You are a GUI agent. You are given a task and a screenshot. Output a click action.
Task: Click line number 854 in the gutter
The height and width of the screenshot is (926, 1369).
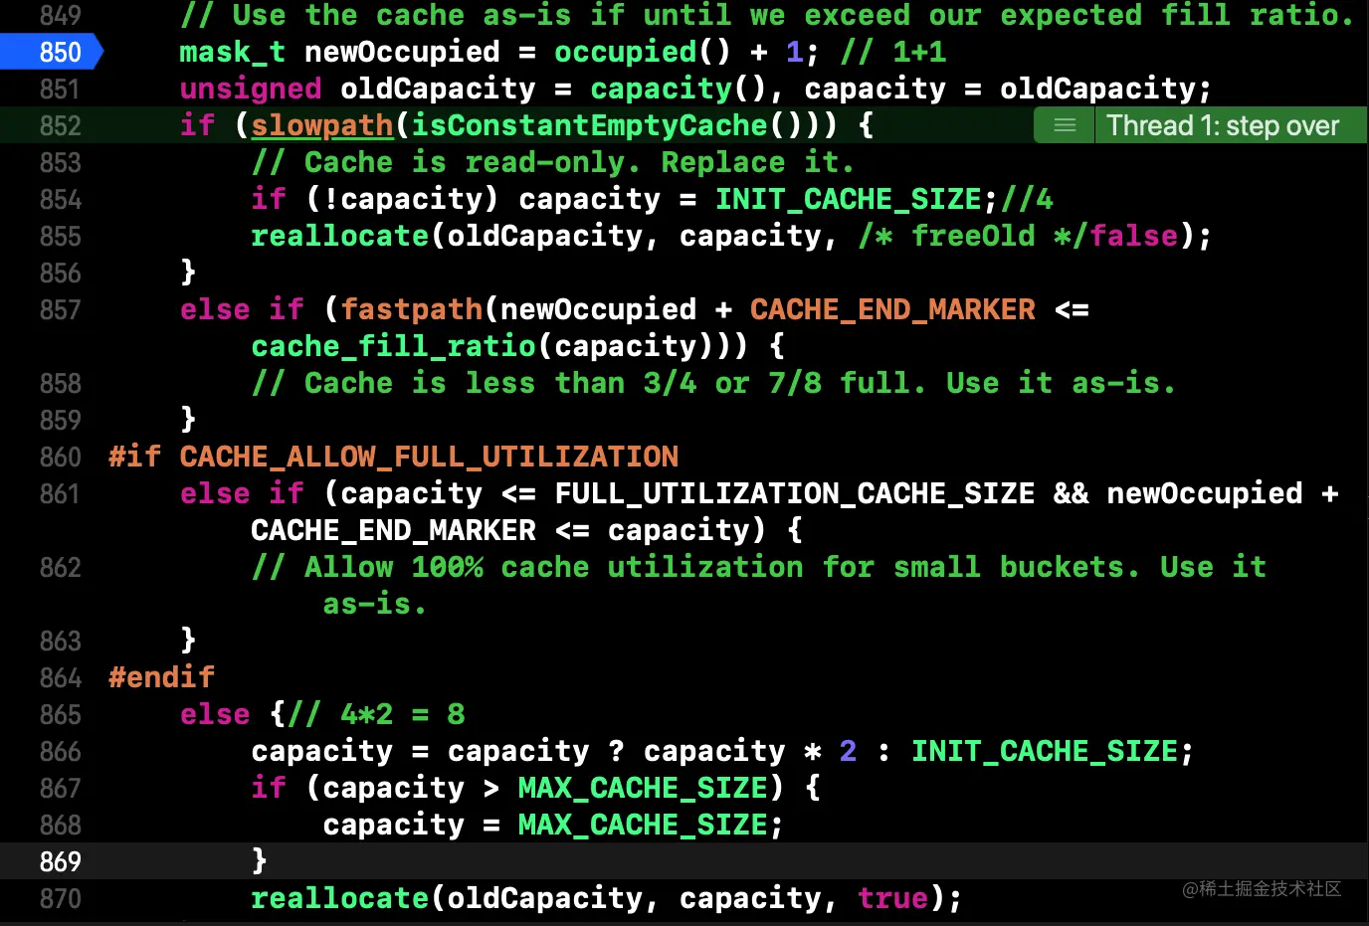click(x=60, y=199)
